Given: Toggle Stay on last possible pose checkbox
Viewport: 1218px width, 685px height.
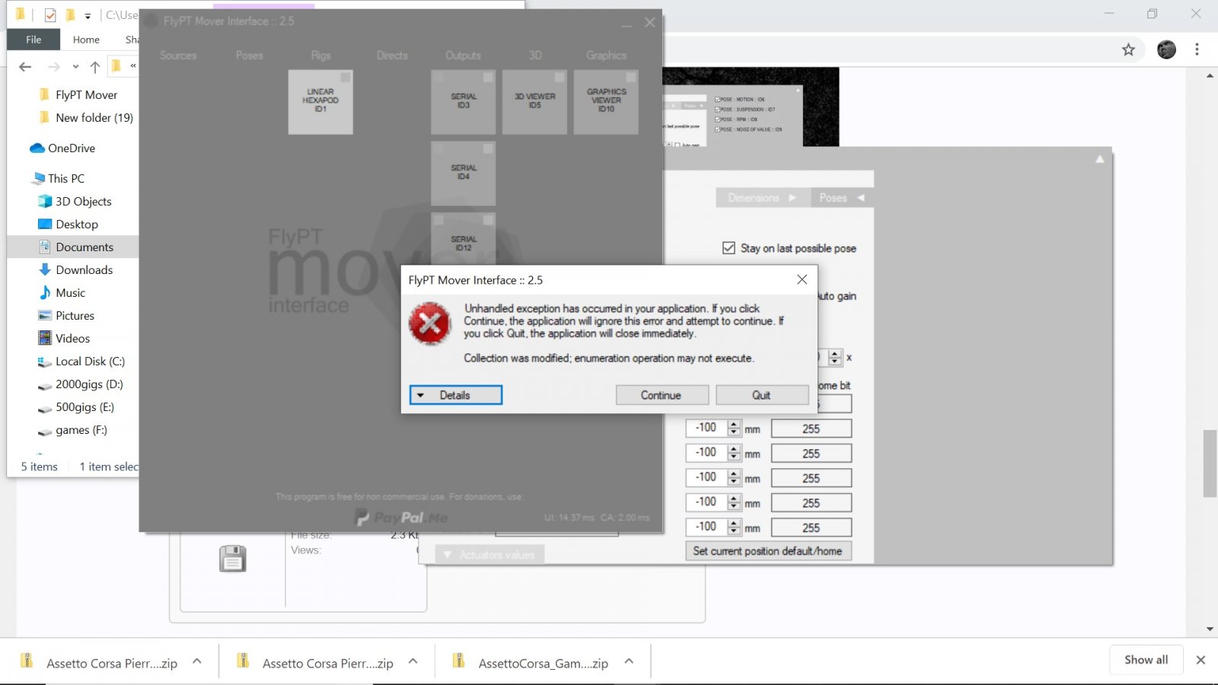Looking at the screenshot, I should pyautogui.click(x=729, y=248).
